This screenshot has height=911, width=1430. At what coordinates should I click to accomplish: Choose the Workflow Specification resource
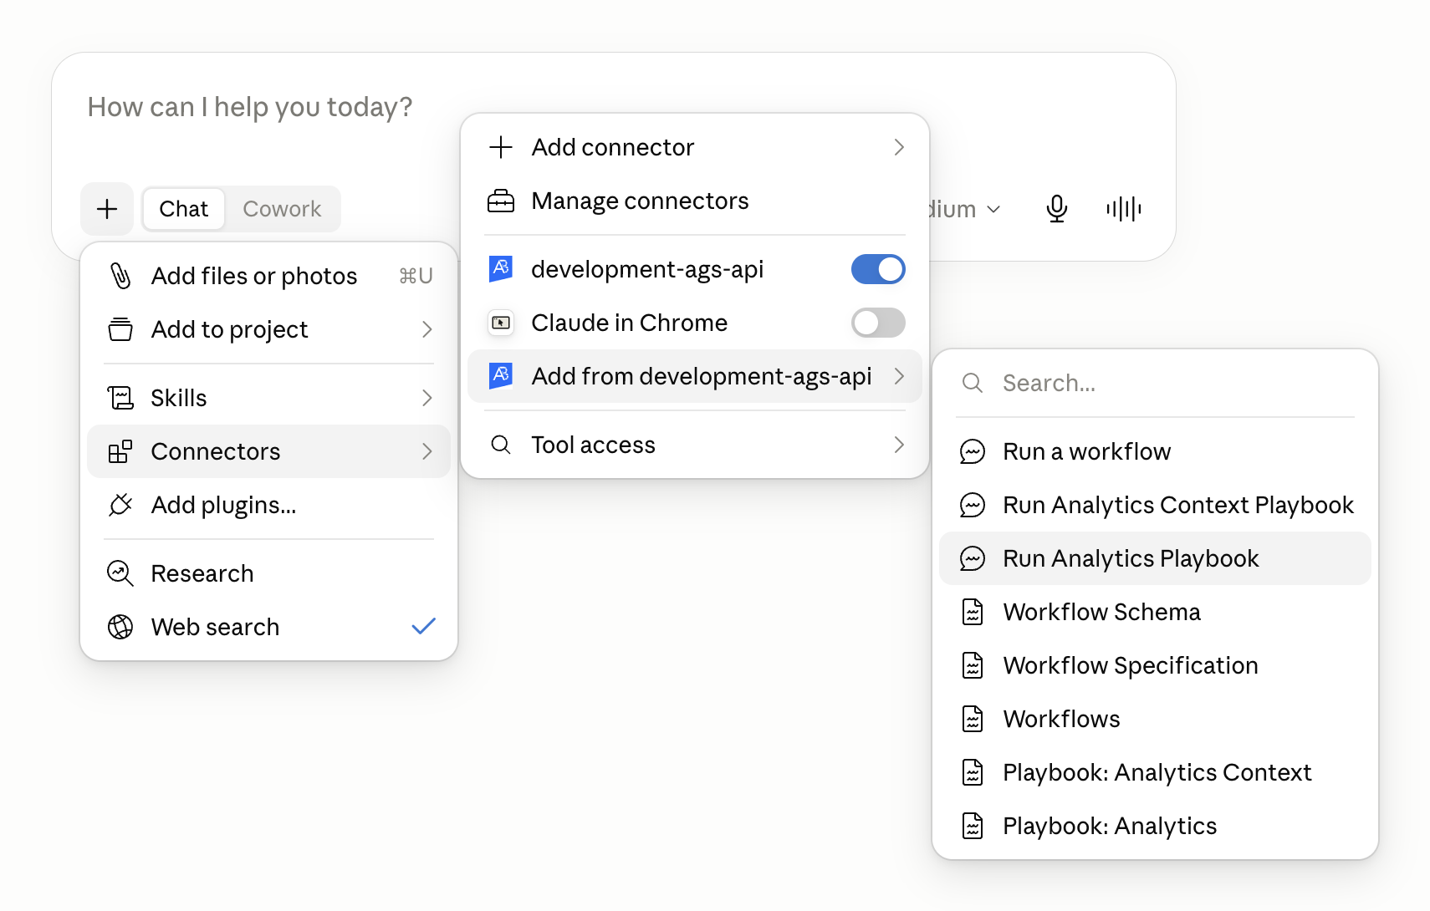point(1155,665)
